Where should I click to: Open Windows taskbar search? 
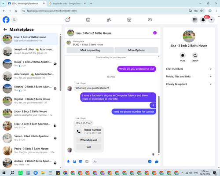(12, 173)
